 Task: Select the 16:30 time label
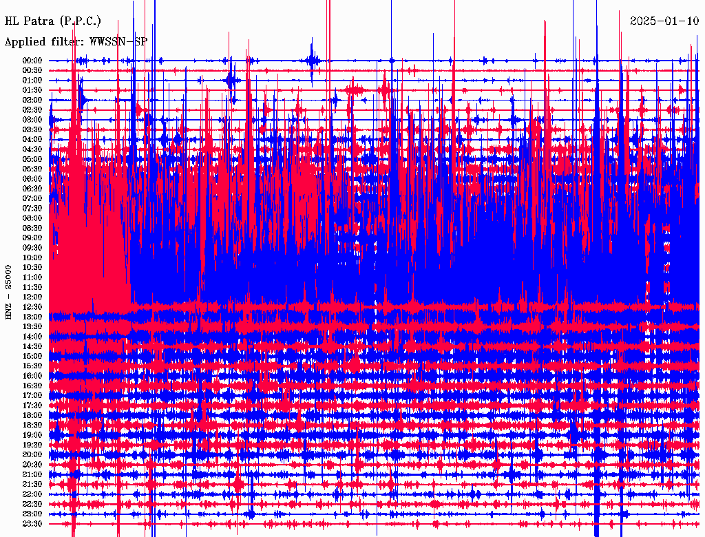pyautogui.click(x=32, y=386)
